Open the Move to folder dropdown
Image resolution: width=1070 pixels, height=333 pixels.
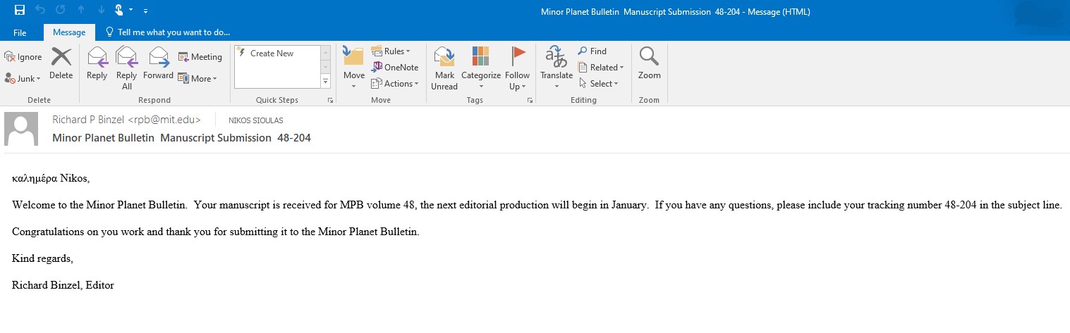coord(354,68)
